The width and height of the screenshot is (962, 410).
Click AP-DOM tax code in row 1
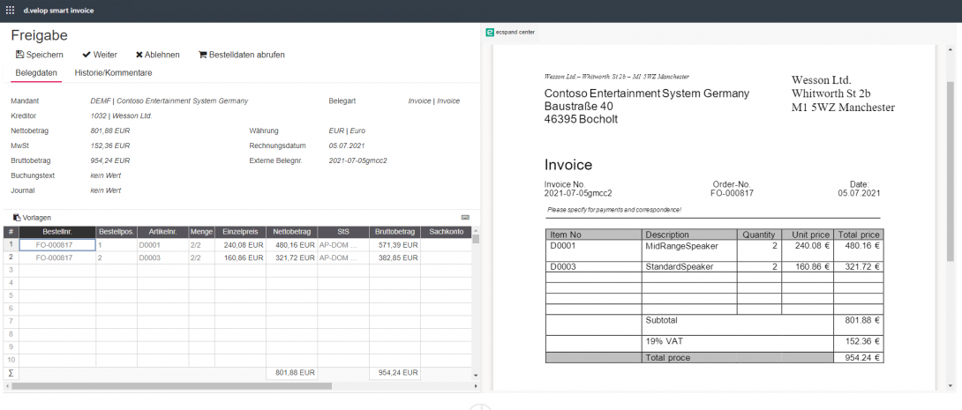pyautogui.click(x=343, y=245)
